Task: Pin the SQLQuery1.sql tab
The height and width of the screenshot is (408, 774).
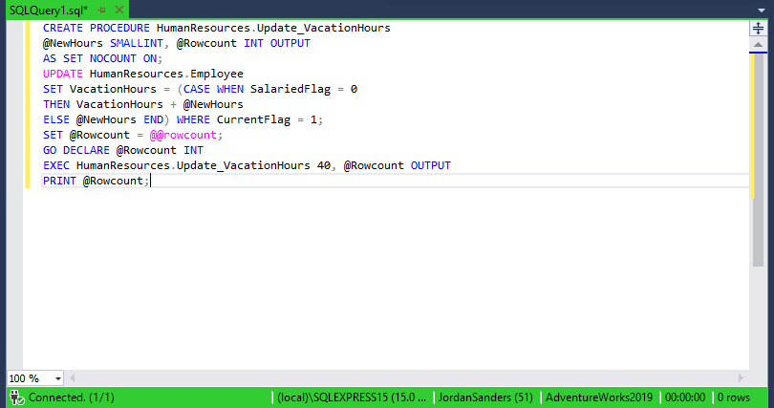Action: point(102,10)
